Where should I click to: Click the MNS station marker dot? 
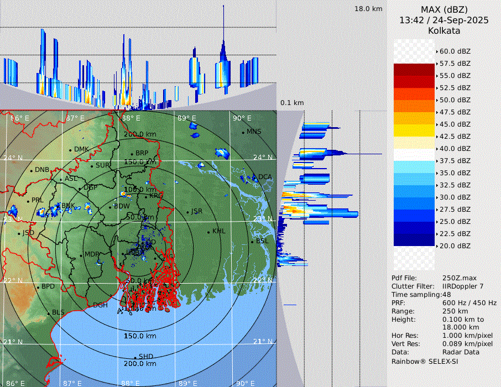click(x=243, y=132)
